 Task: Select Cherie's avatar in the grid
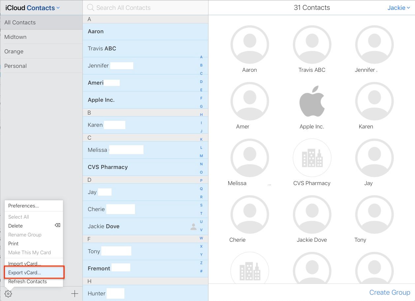click(x=250, y=214)
